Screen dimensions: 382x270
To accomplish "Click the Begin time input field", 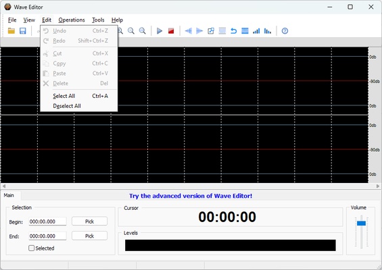I will pos(47,221).
